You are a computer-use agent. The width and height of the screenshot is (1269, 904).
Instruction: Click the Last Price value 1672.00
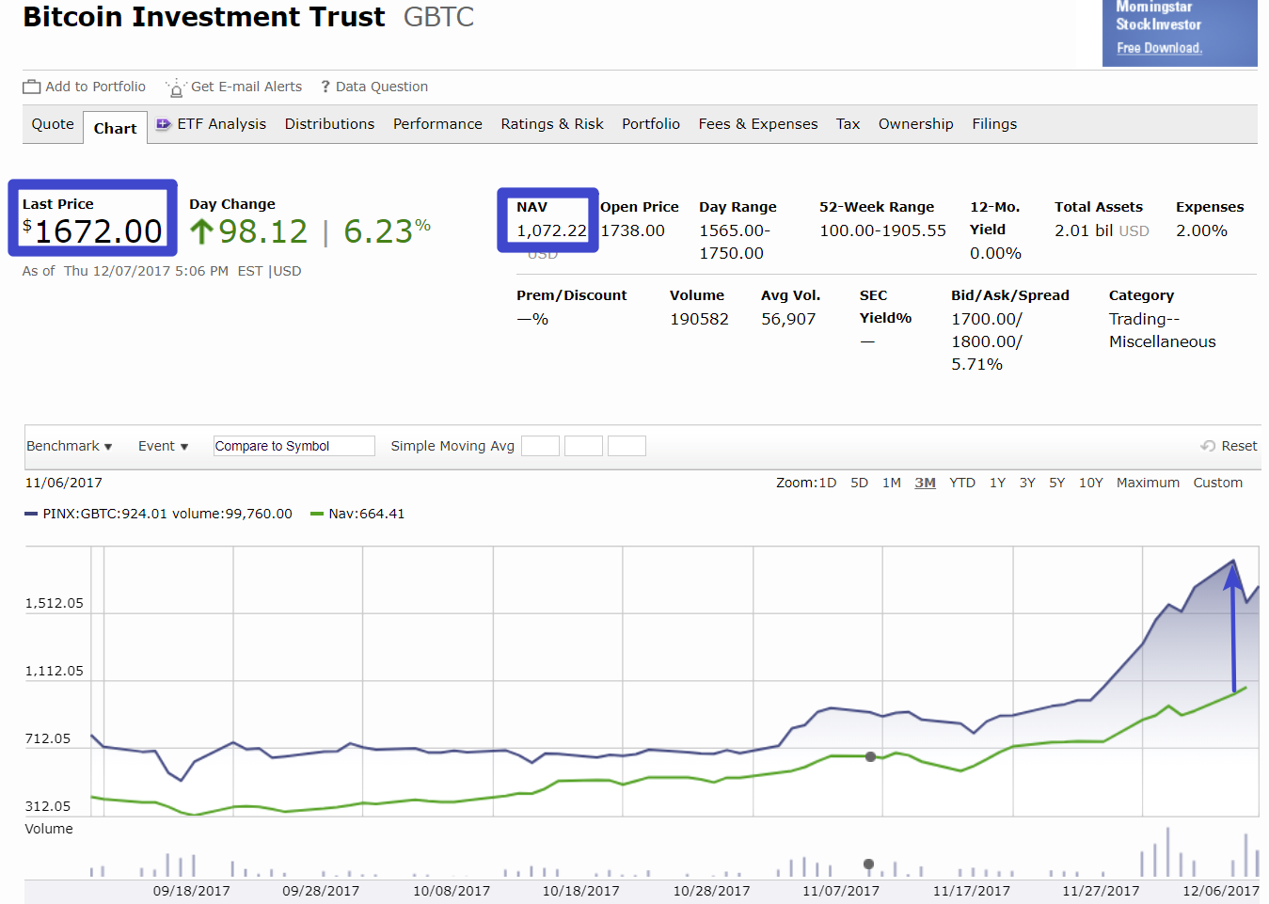tap(98, 231)
